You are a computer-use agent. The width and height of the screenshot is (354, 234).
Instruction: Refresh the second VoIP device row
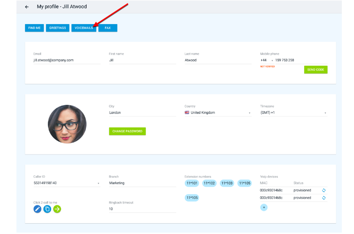[x=323, y=198]
